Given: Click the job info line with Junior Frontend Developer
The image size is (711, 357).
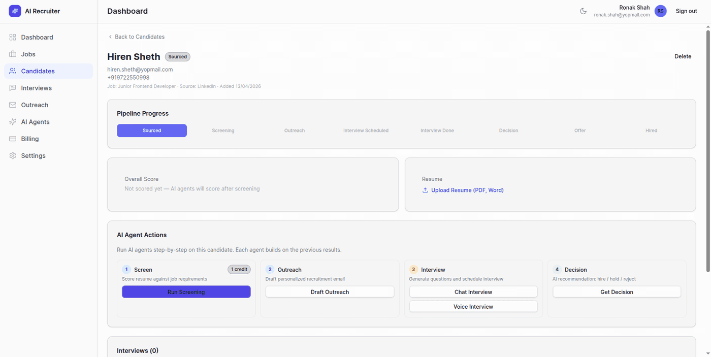Looking at the screenshot, I should click(184, 87).
